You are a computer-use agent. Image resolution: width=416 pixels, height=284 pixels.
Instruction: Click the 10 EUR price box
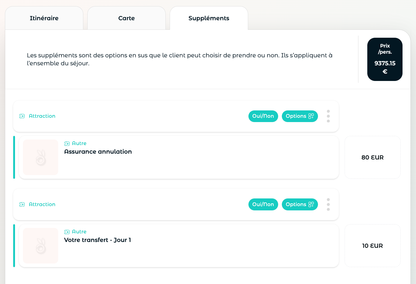tap(373, 246)
